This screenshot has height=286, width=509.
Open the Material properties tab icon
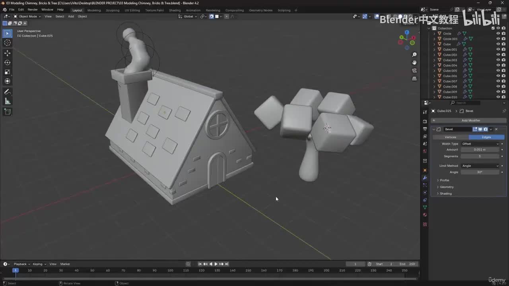(425, 215)
